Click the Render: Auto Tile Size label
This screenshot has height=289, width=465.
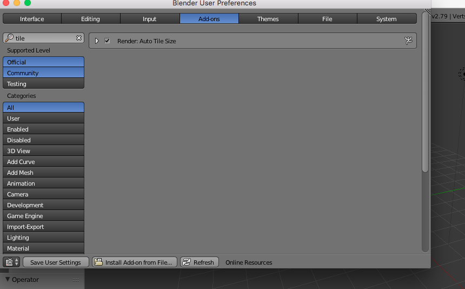pyautogui.click(x=147, y=41)
